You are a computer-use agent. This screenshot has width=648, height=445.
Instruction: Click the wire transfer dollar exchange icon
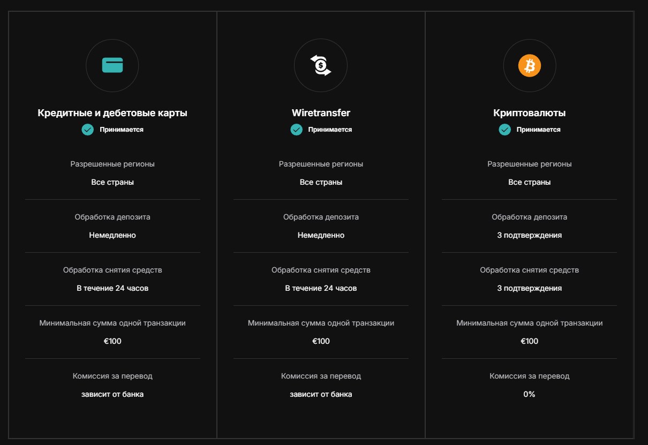(321, 65)
